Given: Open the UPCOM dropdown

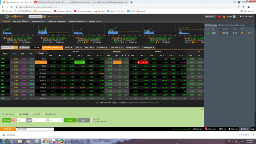Looking at the screenshot, I should coord(89,48).
